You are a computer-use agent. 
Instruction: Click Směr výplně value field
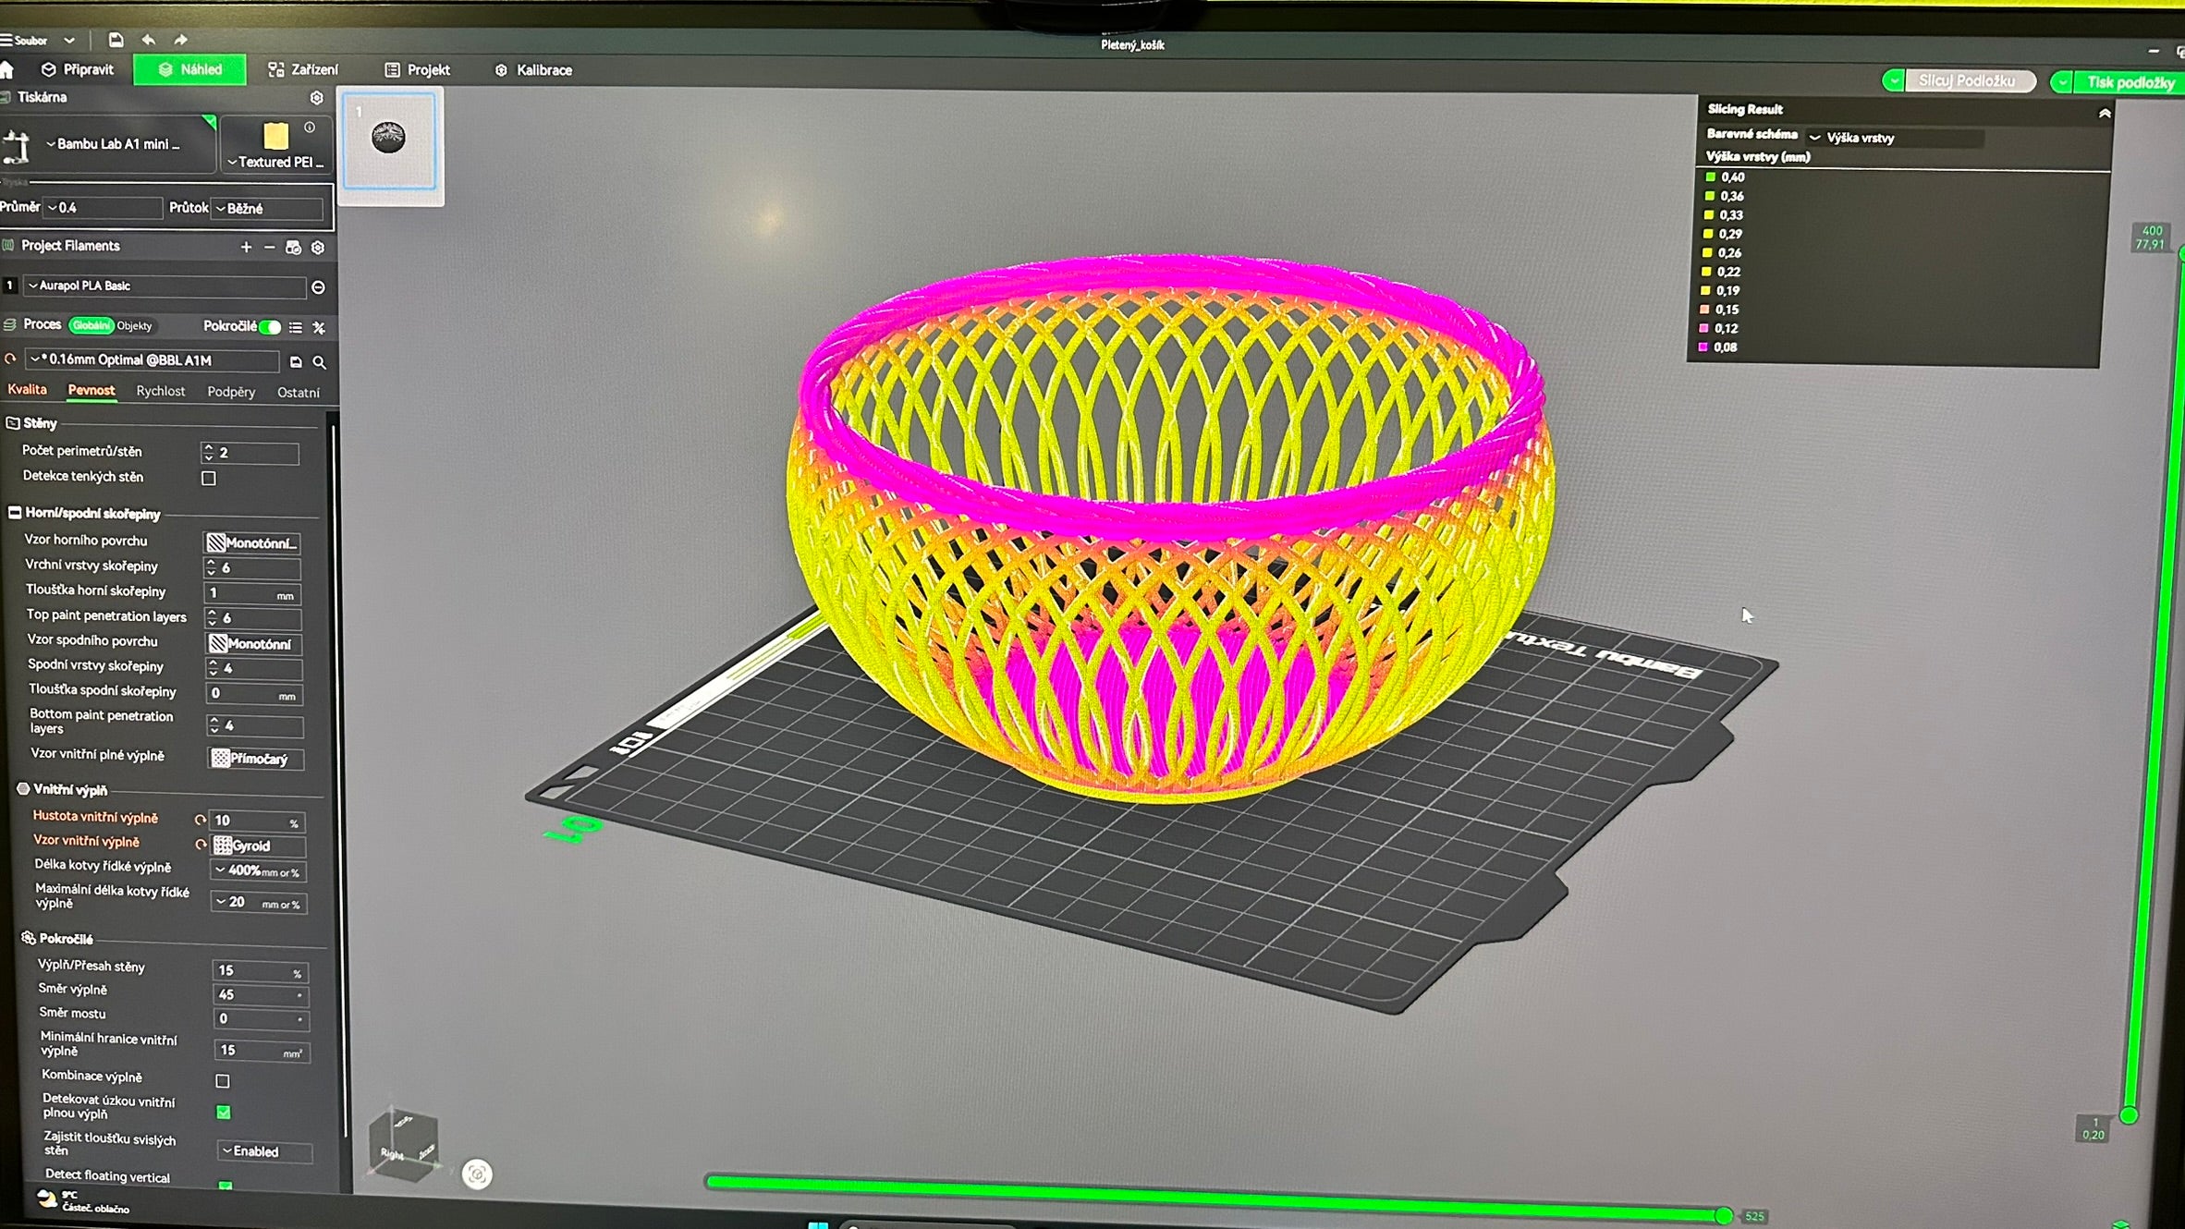pos(260,994)
